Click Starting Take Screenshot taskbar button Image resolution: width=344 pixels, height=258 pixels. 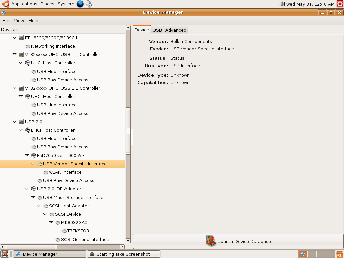pyautogui.click(x=124, y=254)
